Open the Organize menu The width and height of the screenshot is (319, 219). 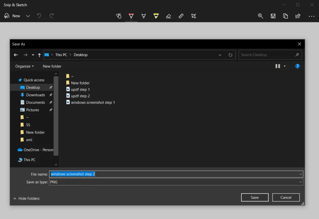24,66
